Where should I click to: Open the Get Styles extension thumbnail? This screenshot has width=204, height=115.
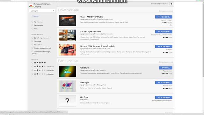[x=67, y=71]
